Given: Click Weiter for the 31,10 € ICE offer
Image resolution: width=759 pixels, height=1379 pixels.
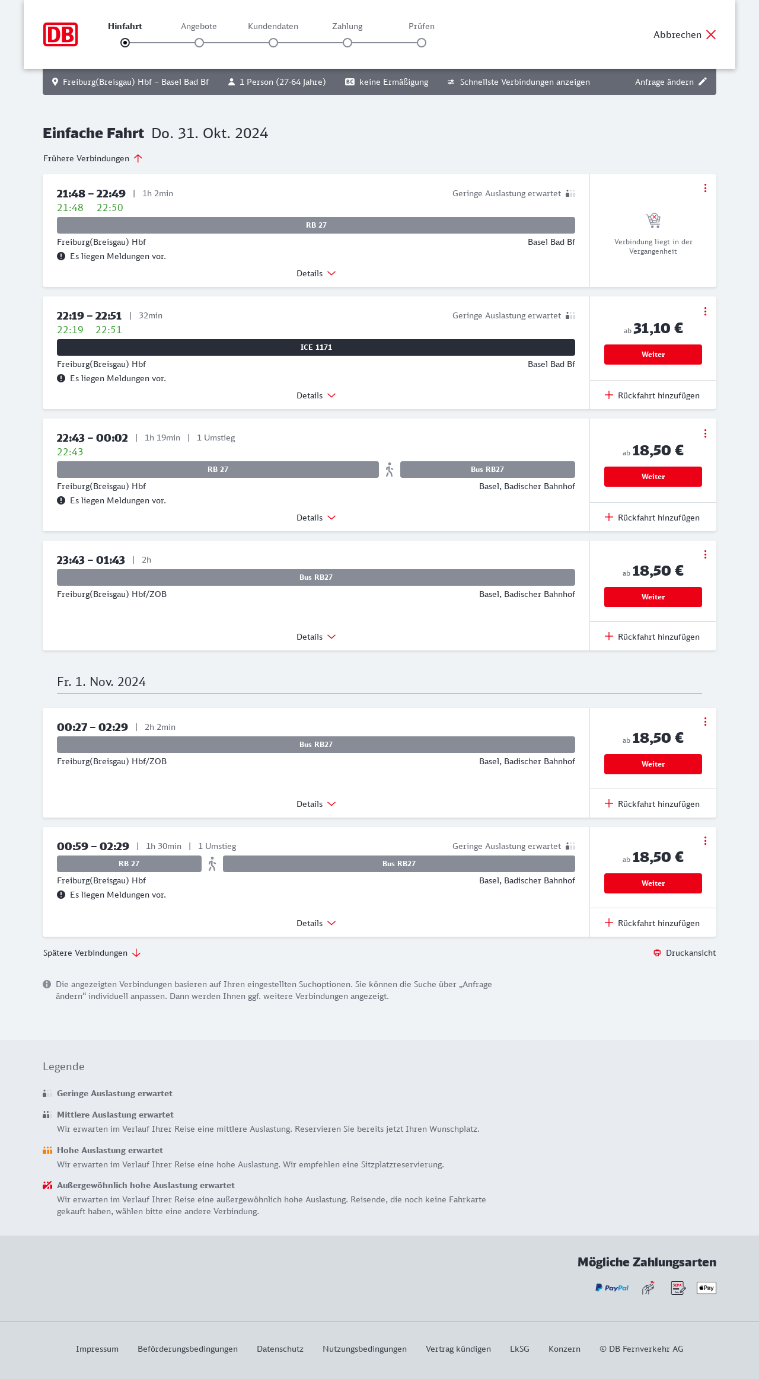Looking at the screenshot, I should pyautogui.click(x=653, y=355).
